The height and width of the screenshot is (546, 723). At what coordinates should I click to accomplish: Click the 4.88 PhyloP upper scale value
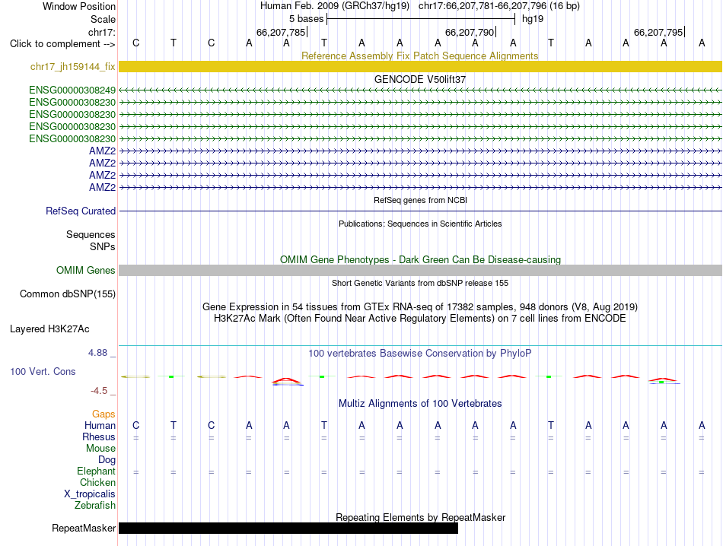pyautogui.click(x=97, y=353)
